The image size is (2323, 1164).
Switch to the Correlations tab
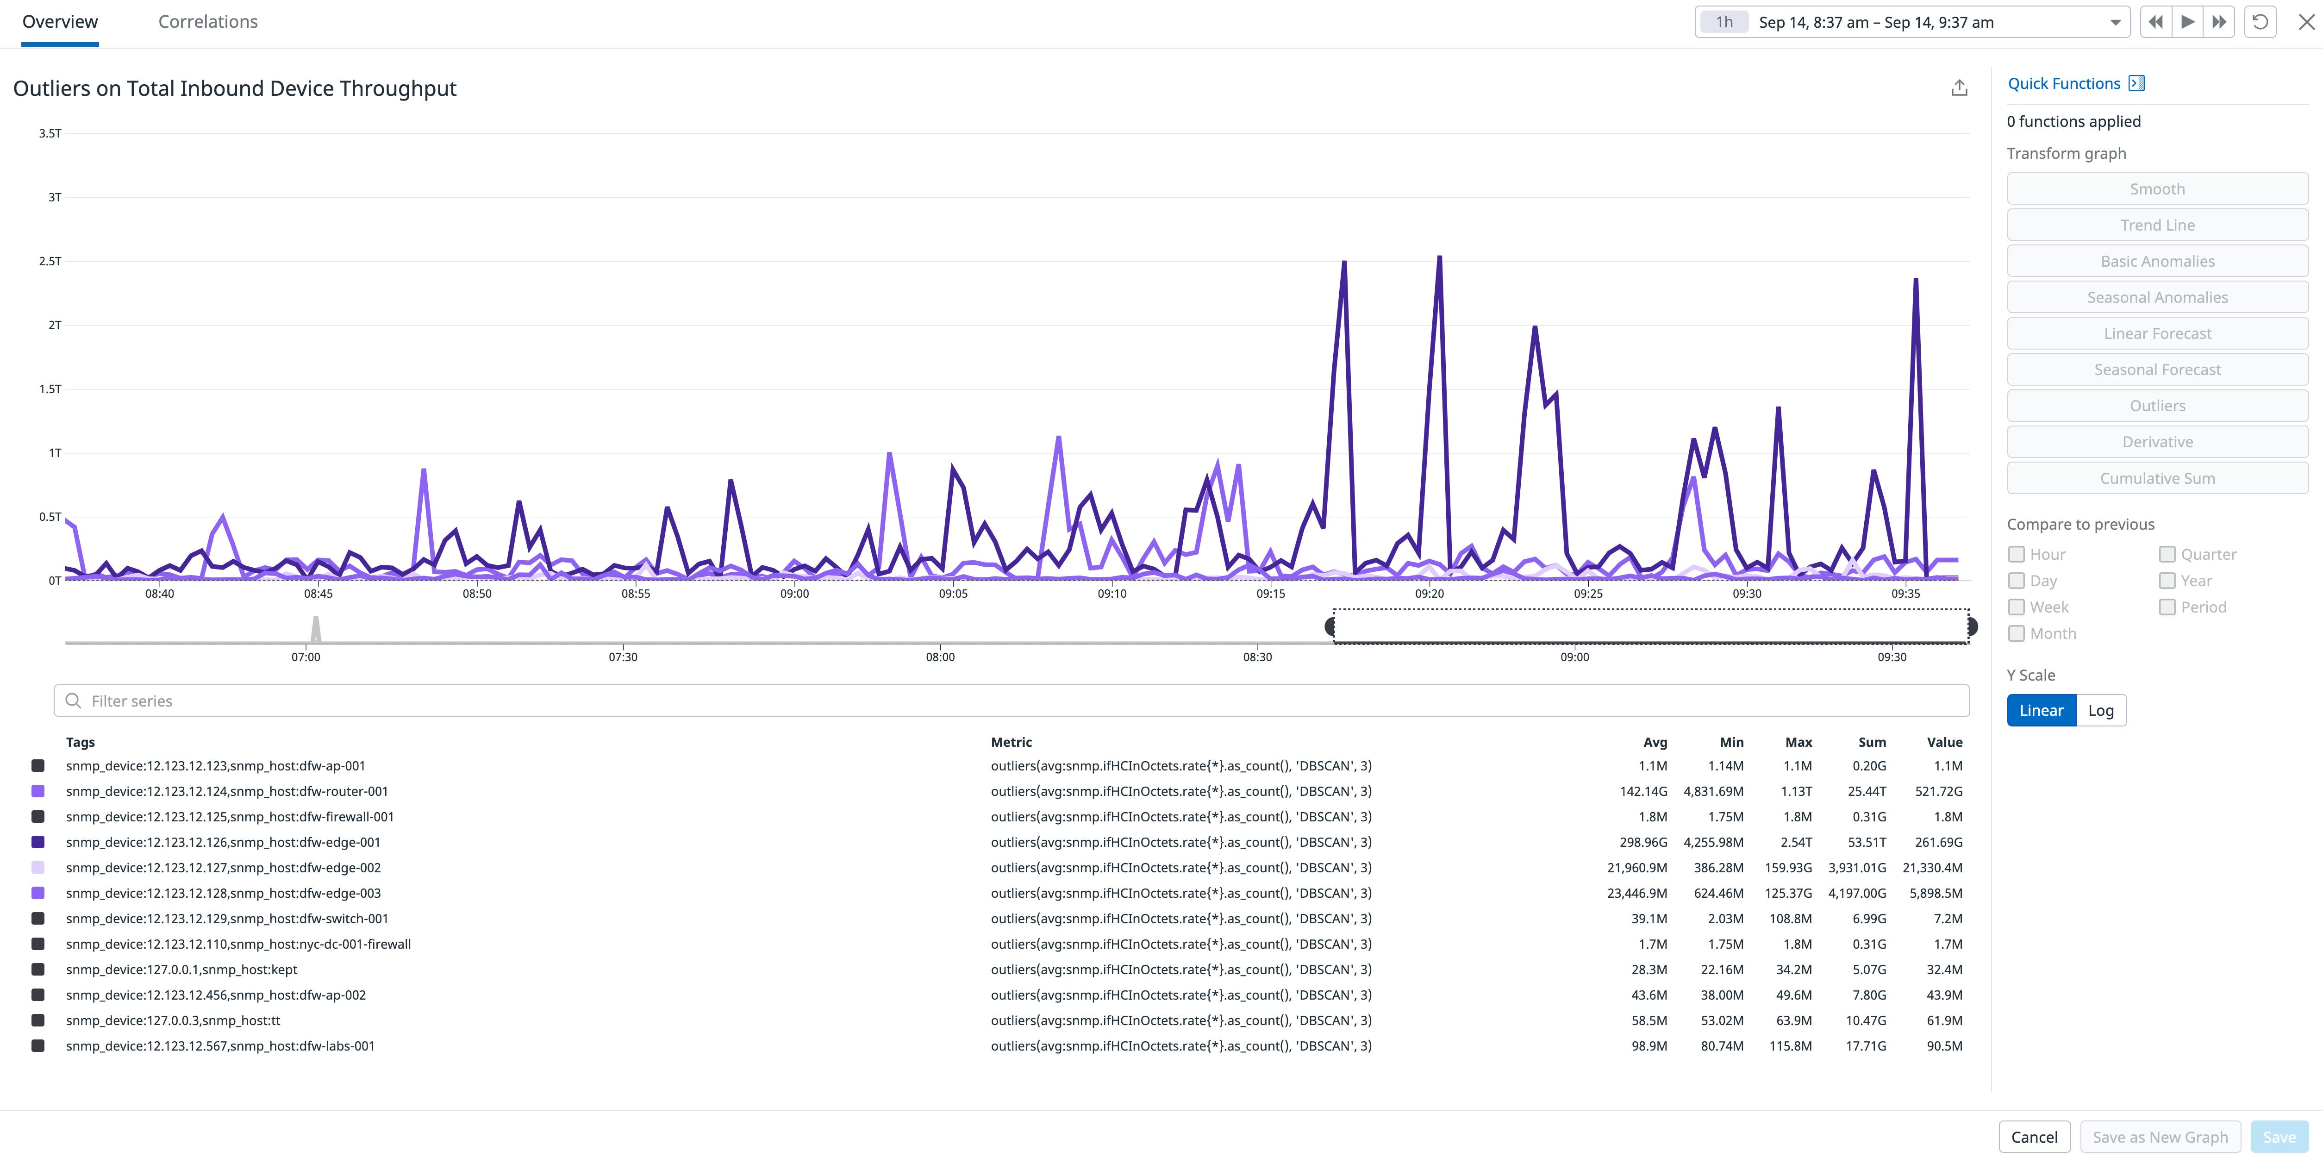207,21
